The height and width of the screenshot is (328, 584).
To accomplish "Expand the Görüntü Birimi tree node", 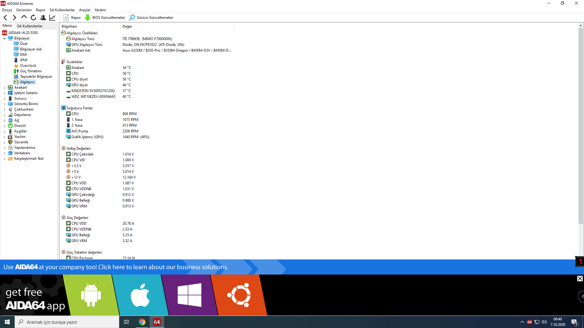I will tap(5, 104).
